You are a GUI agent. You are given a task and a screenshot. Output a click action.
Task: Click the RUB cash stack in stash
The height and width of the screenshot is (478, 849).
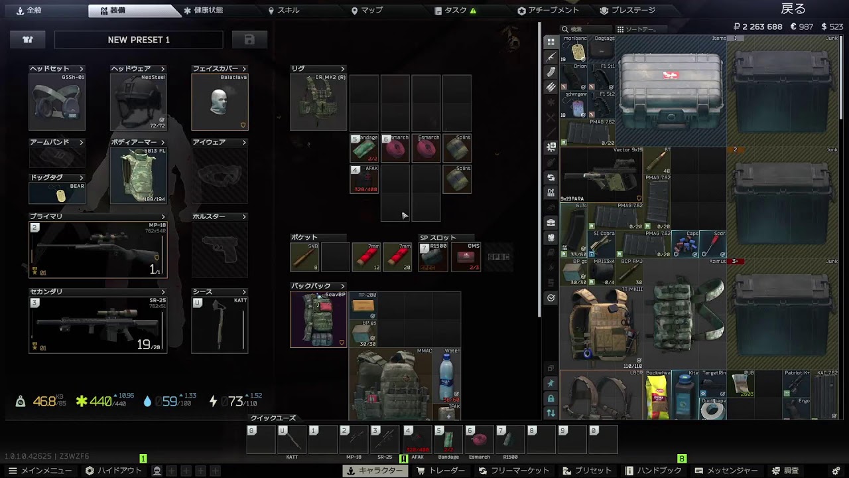tap(740, 384)
